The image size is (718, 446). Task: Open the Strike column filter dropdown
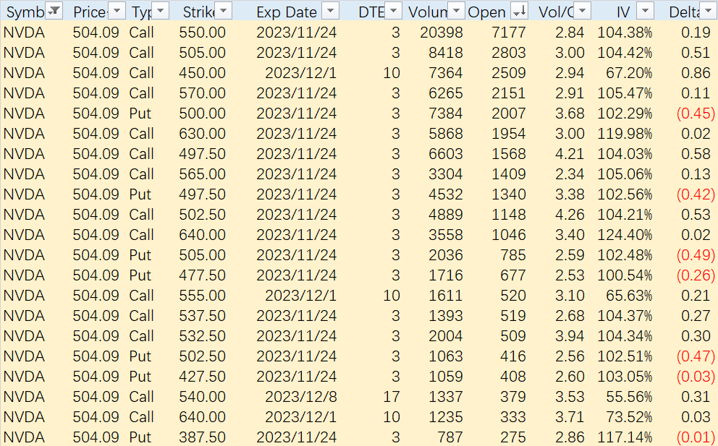[x=224, y=11]
